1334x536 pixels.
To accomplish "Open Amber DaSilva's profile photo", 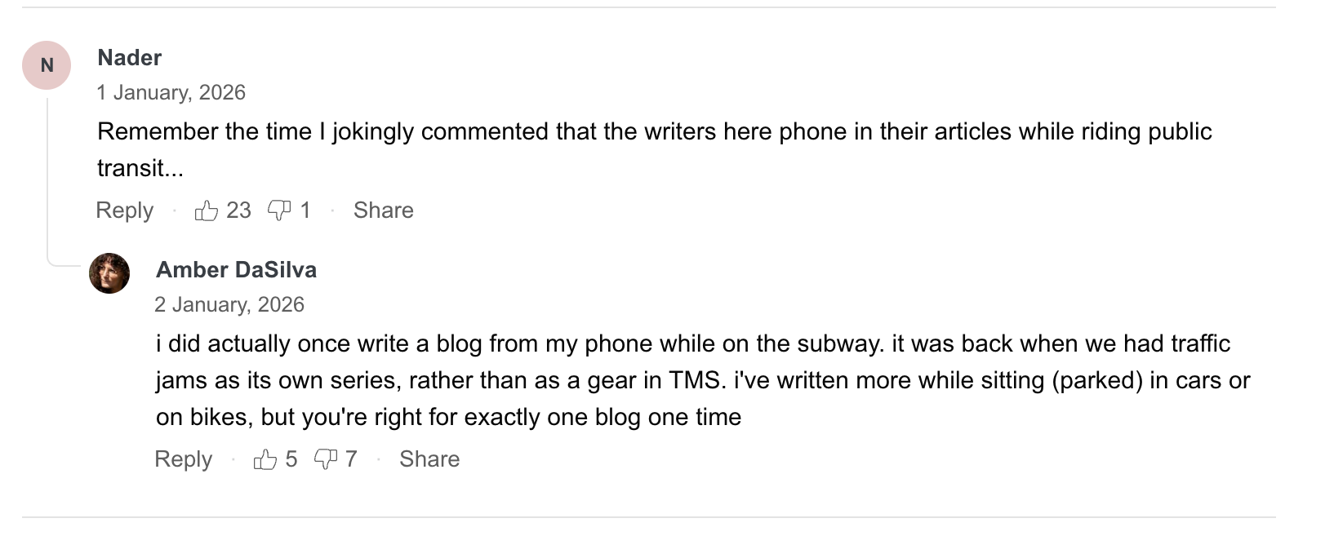I will (x=109, y=273).
